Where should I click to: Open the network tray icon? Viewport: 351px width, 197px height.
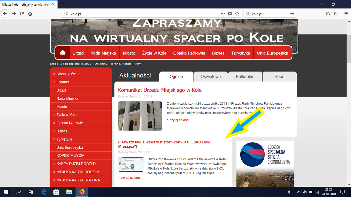point(318,192)
